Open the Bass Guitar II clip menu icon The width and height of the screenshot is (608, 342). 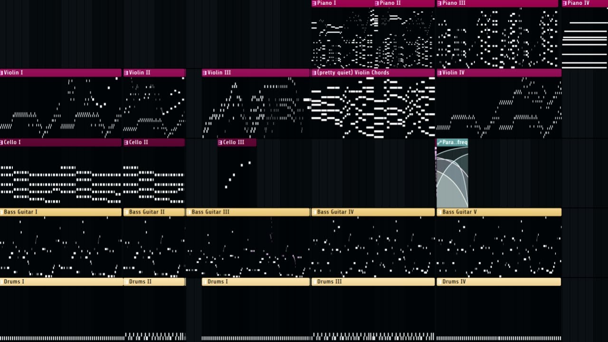[126, 212]
